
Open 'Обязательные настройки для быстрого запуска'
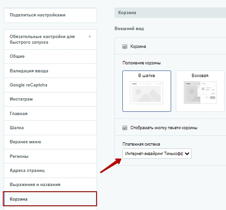[x=50, y=39]
